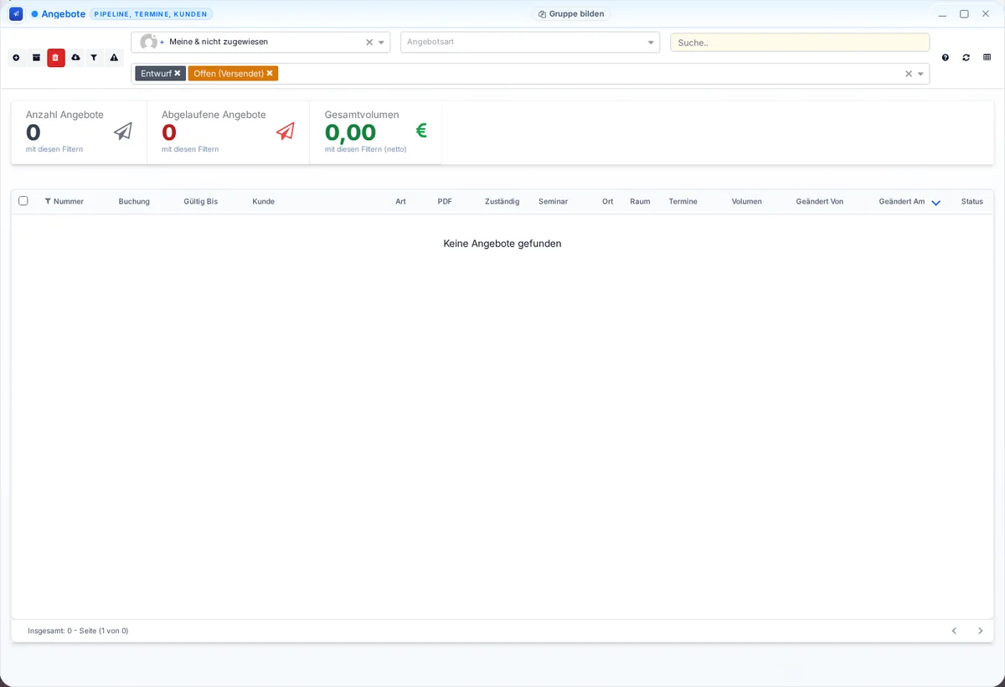Click the cloud download icon
Screen dimensions: 1005x687
[x=75, y=58]
